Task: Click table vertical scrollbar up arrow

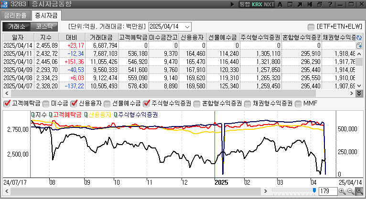Action: 359,54
